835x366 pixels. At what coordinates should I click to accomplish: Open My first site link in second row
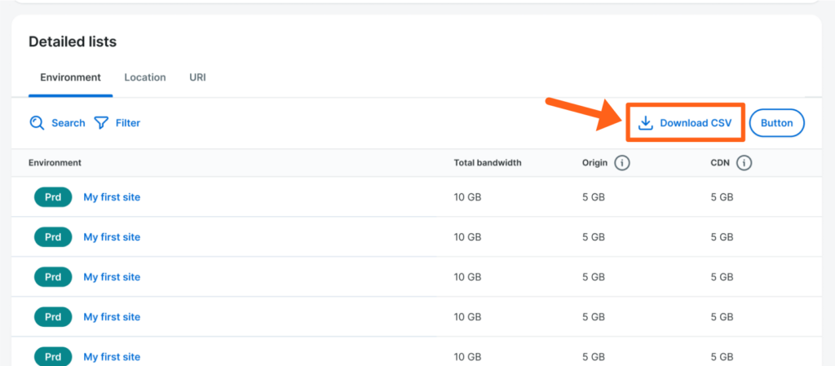coord(112,237)
